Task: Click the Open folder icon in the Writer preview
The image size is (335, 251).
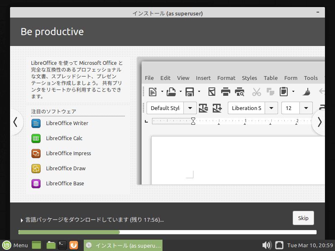Action: coord(171,92)
